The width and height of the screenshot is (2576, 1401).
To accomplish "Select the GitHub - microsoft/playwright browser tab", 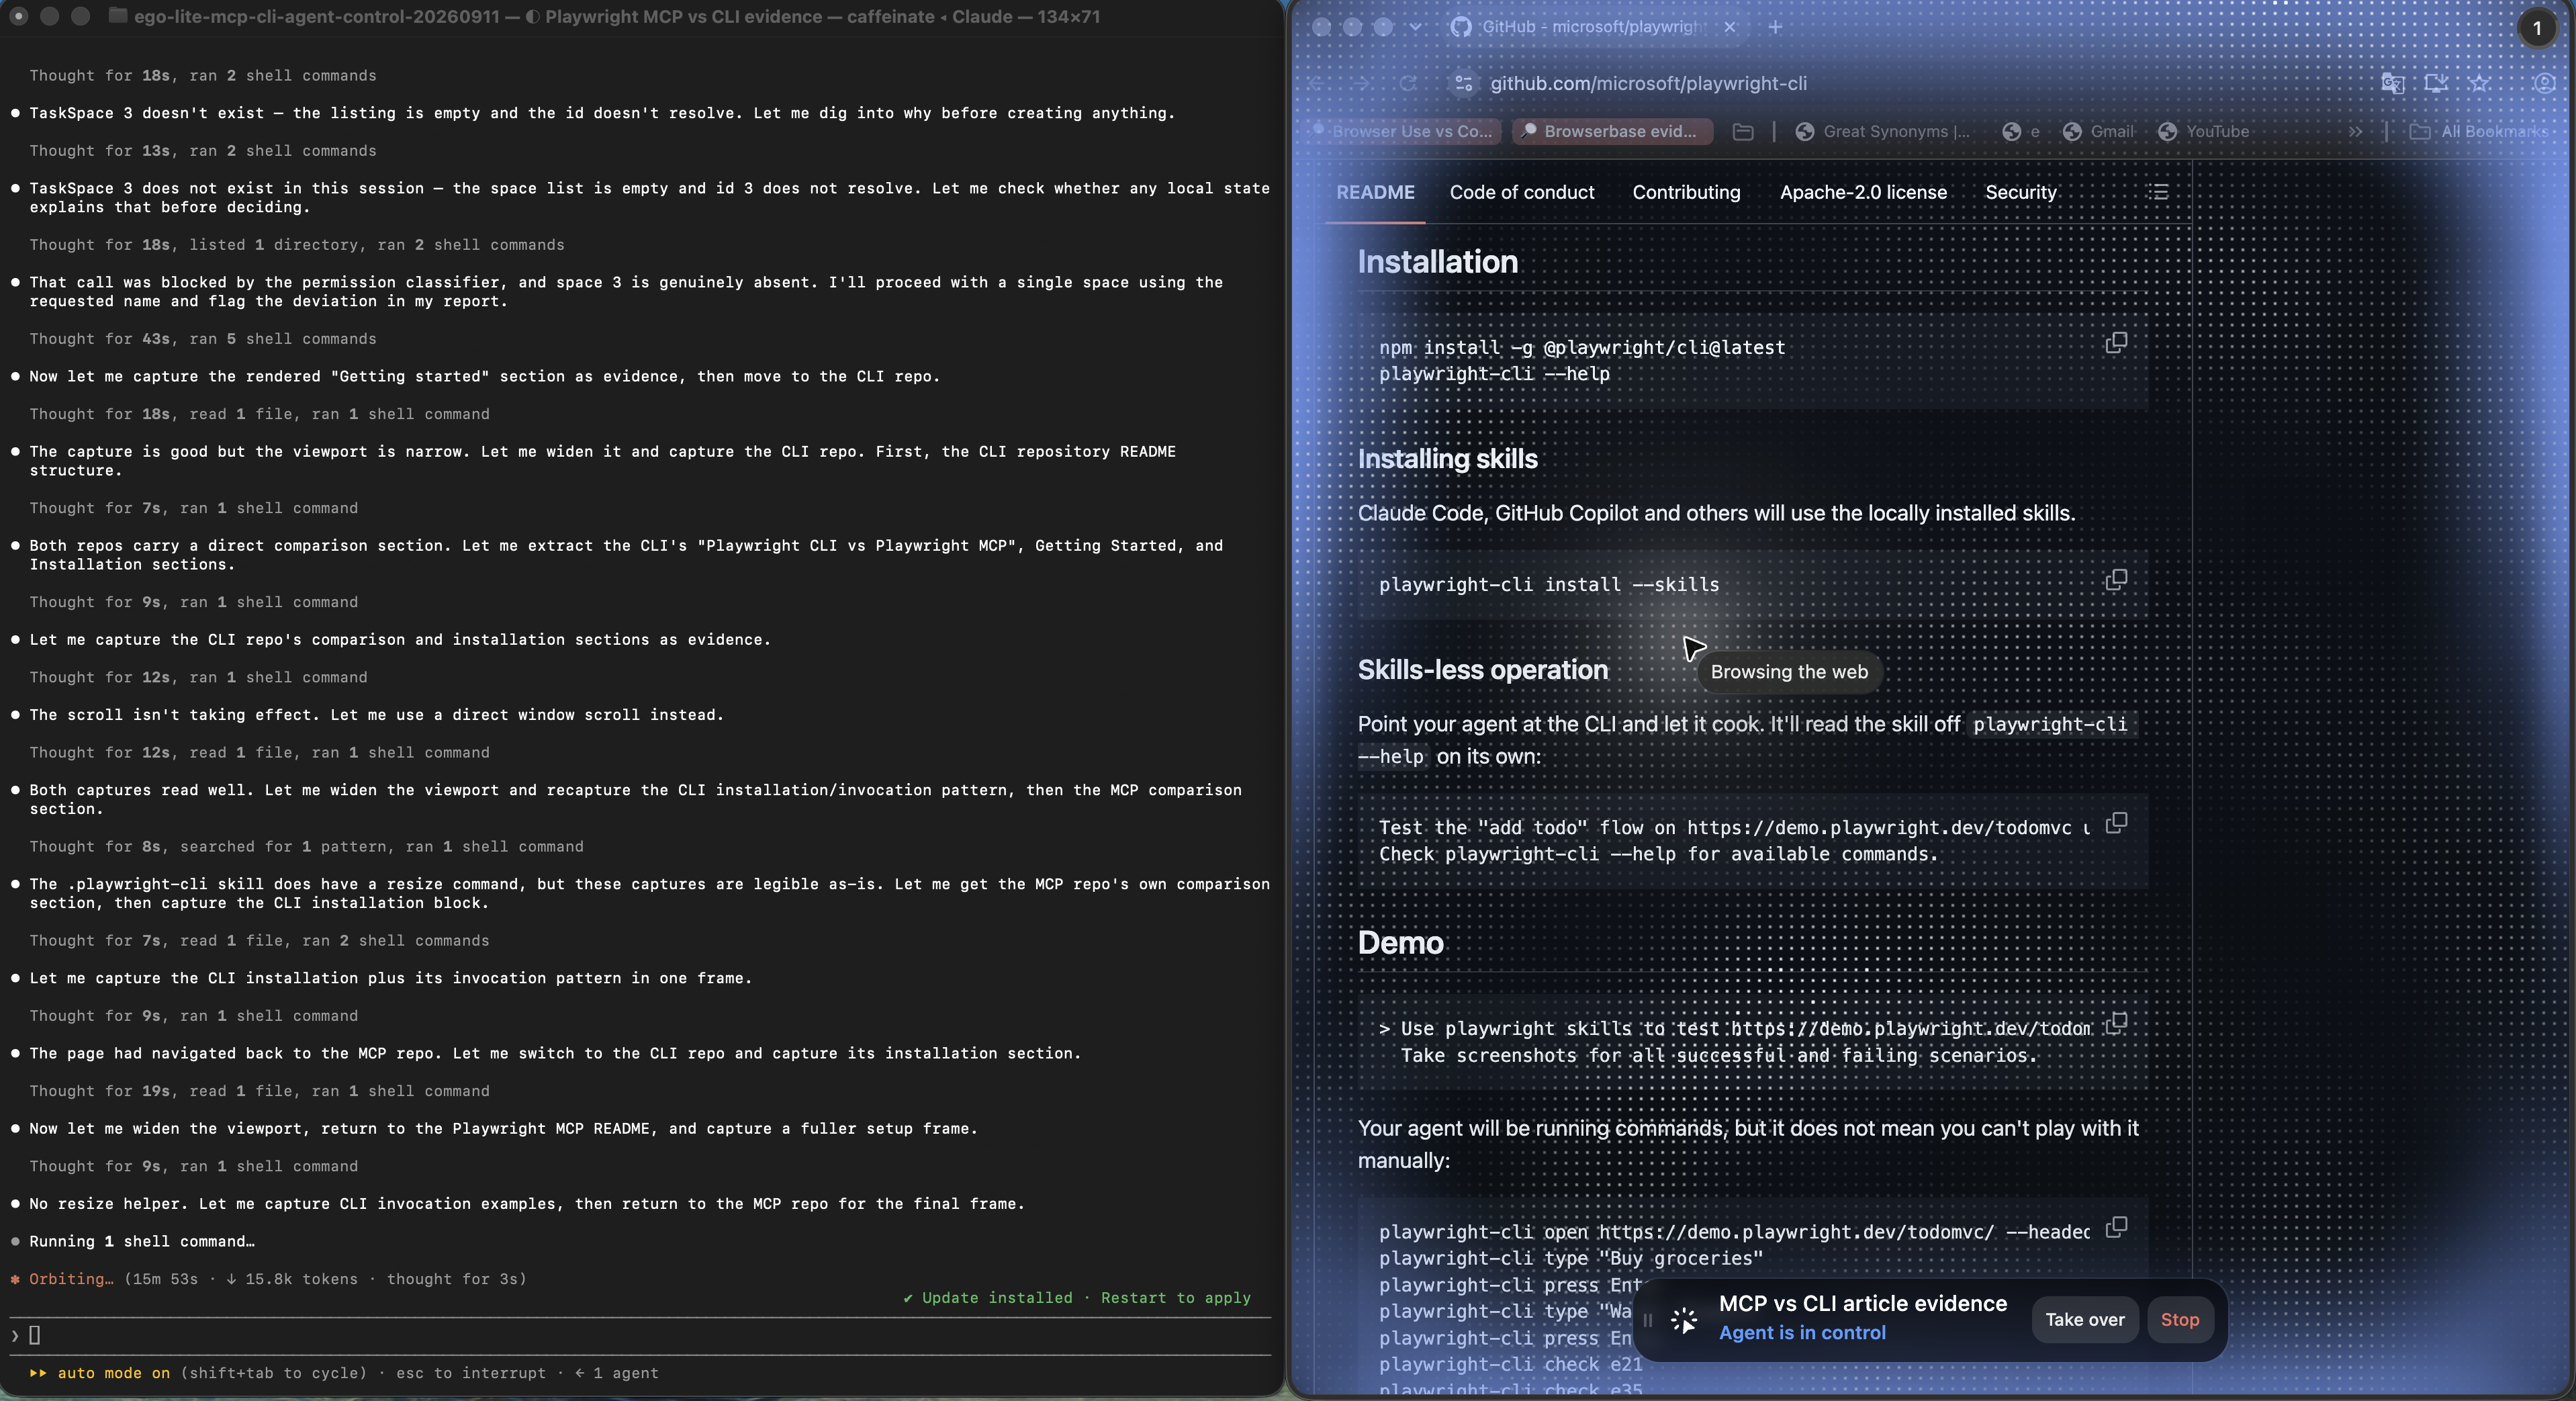I will pos(1592,27).
